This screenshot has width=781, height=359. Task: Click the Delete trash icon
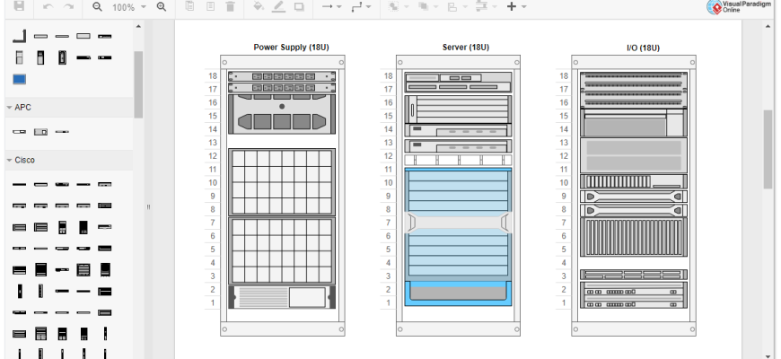(230, 6)
